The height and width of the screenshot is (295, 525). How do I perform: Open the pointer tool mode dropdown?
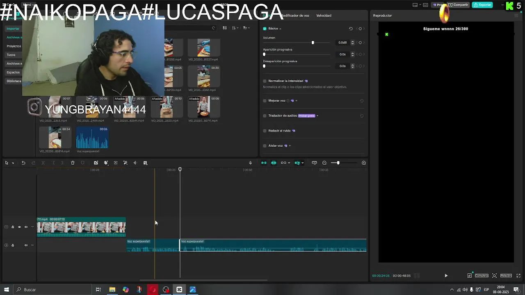click(x=13, y=163)
